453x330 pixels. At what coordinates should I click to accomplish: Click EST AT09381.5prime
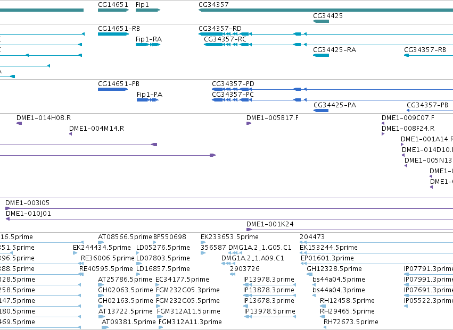pyautogui.click(x=129, y=323)
